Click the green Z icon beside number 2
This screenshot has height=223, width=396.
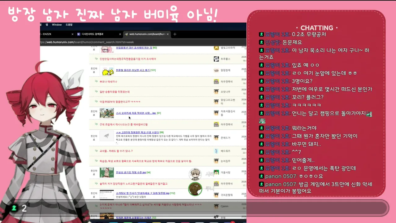15,208
